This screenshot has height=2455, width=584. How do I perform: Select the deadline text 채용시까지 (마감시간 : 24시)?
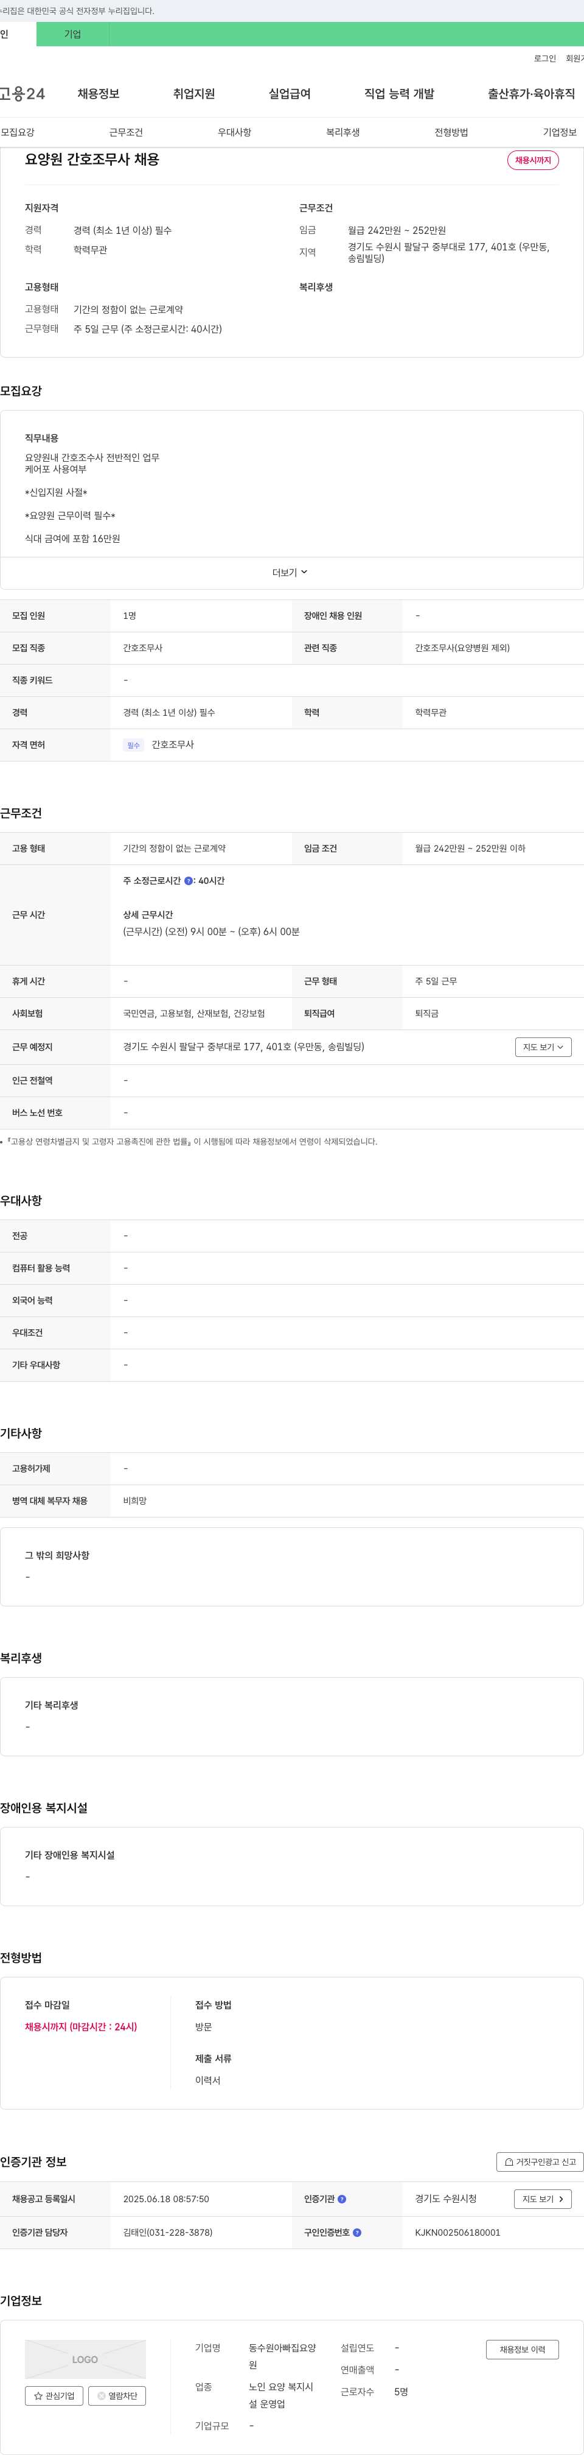(x=81, y=2027)
